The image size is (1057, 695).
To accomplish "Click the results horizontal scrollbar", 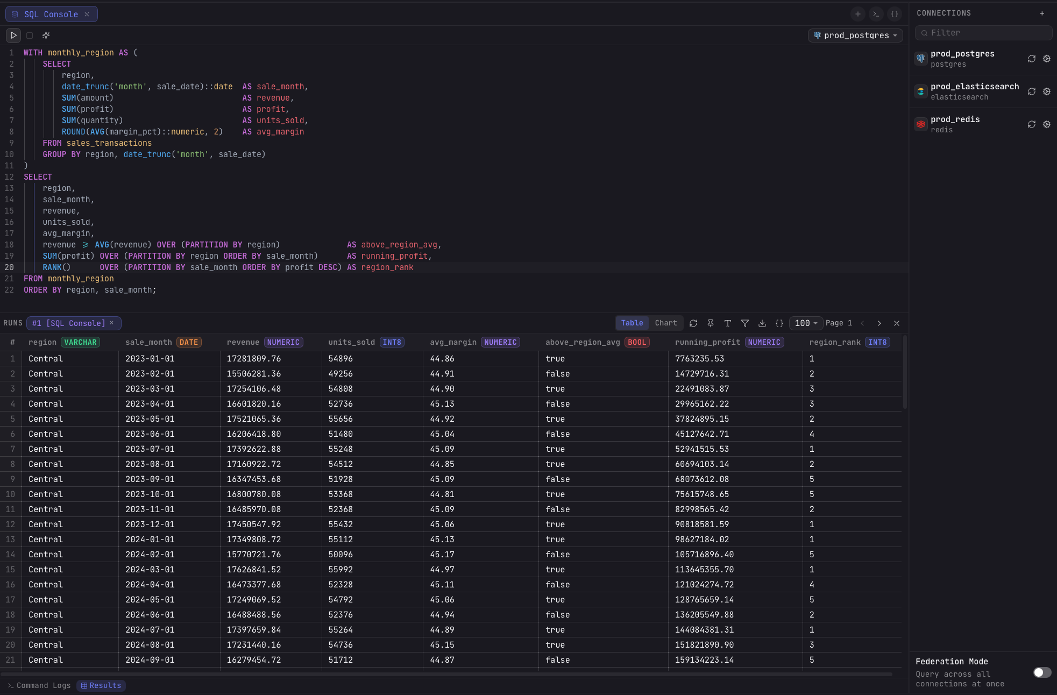I will (x=446, y=674).
